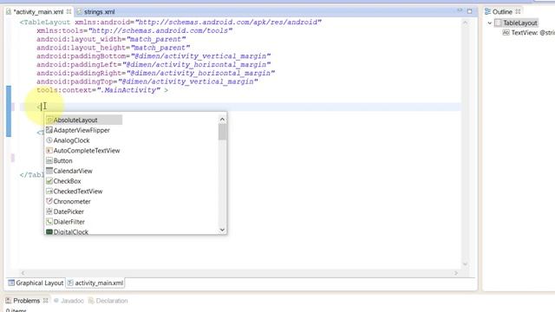Close the activity_main.xml editor tab
The height and width of the screenshot is (312, 555).
69,11
